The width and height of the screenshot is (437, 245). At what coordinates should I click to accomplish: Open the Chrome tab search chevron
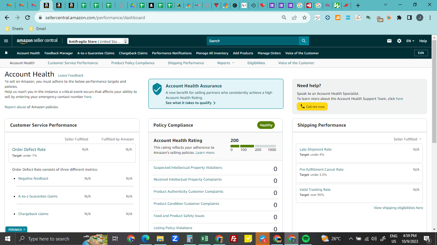tap(385, 5)
